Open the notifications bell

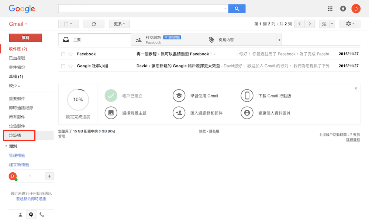tap(343, 8)
